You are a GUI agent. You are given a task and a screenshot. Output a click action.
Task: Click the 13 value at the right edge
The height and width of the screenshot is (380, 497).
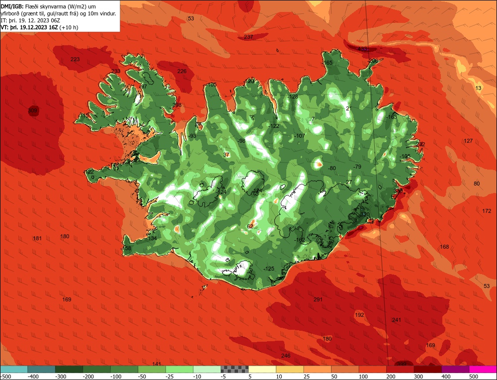pyautogui.click(x=478, y=88)
